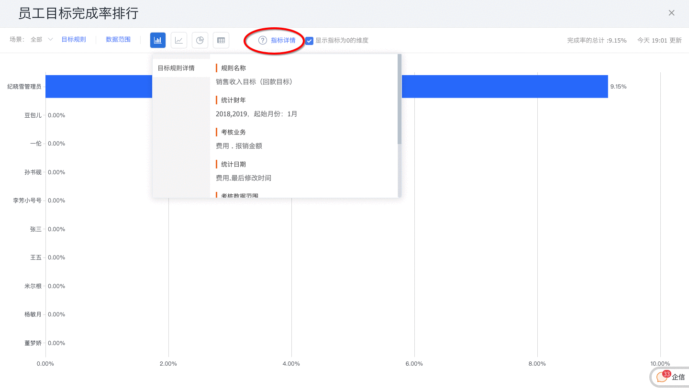
Task: Click the 纪晓雪管理员 axis label
Action: [24, 87]
